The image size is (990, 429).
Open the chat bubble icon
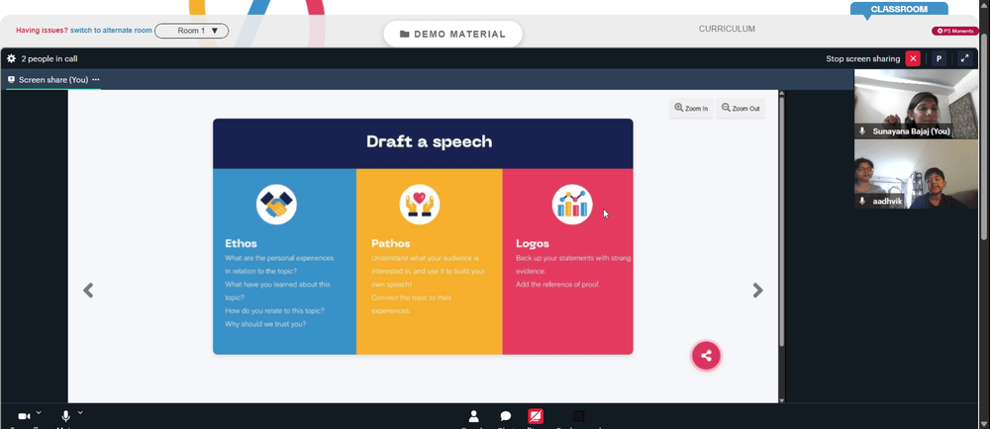point(506,416)
